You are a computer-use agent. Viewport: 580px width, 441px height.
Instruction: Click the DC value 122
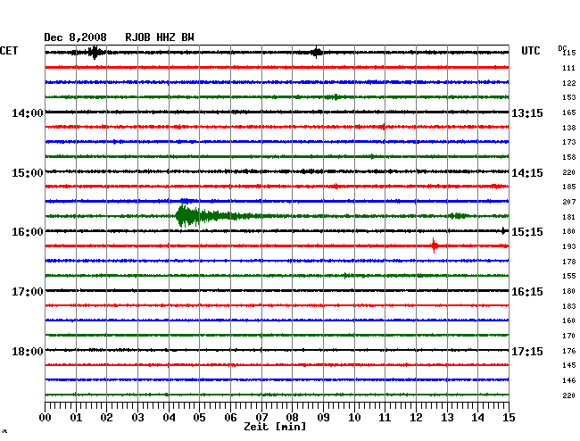[x=569, y=83]
